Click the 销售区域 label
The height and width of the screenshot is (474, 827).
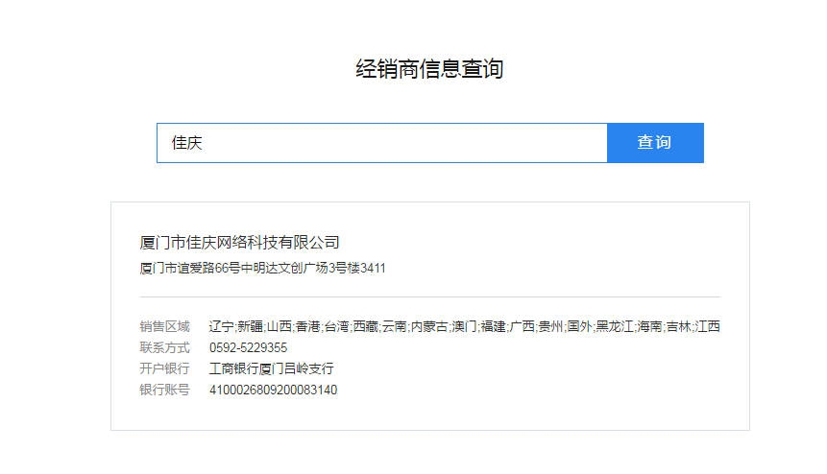coord(164,326)
